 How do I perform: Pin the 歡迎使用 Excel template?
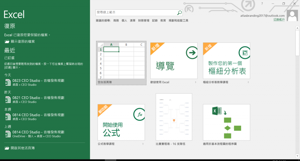[195, 83]
